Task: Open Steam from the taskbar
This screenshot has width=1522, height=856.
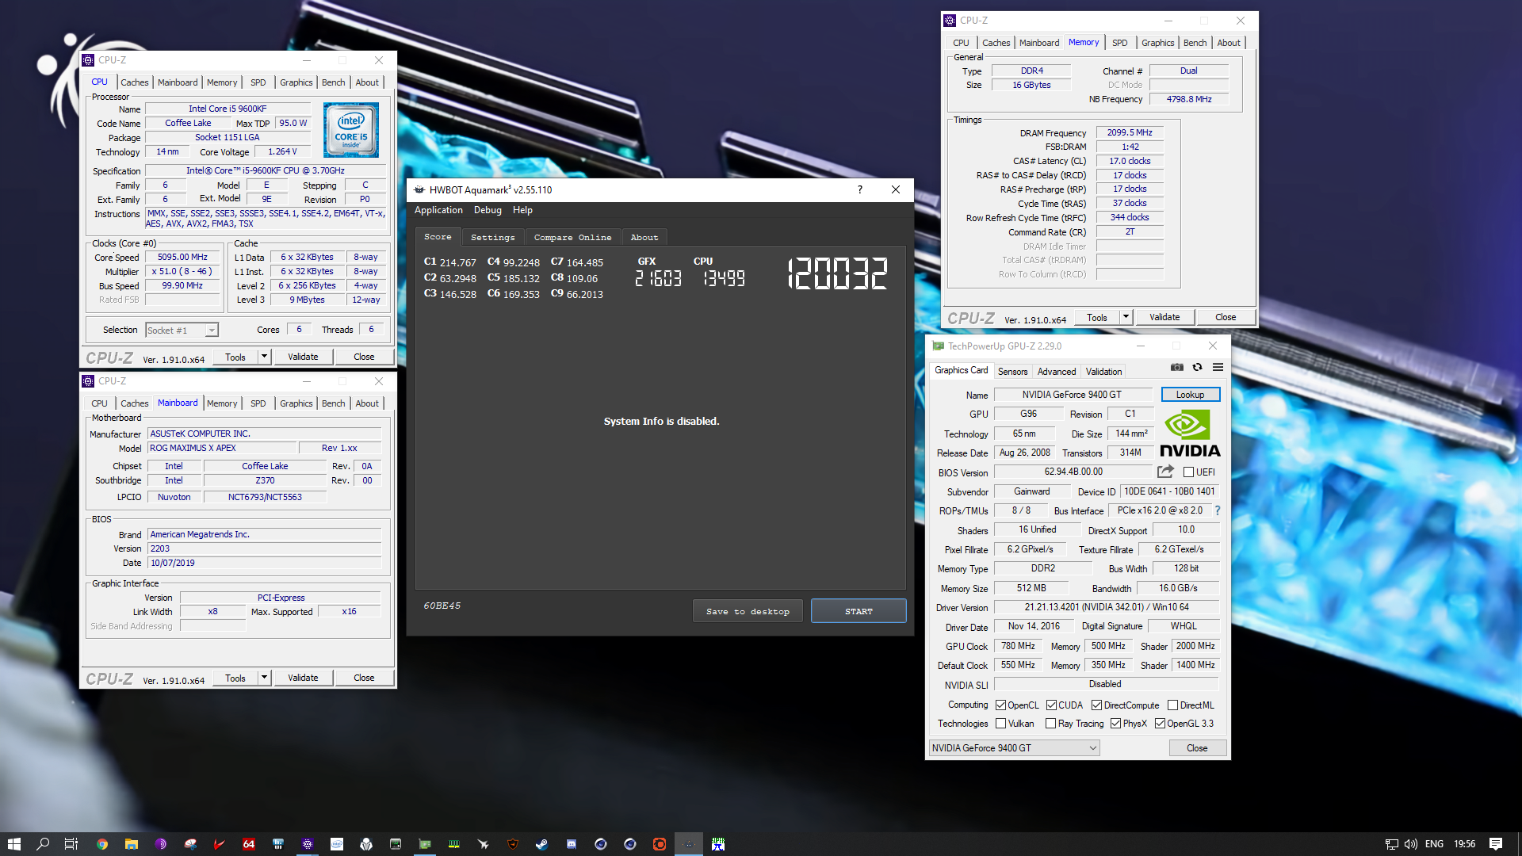Action: click(541, 844)
